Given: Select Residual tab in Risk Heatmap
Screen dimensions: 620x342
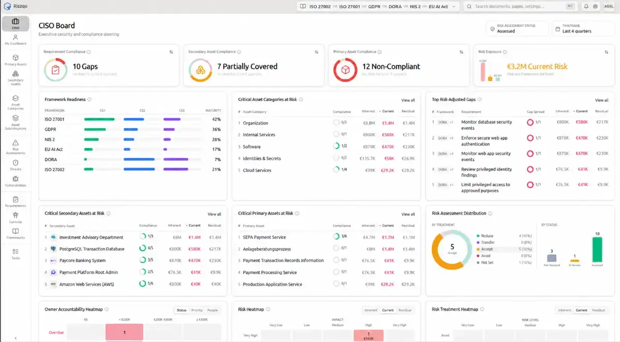Looking at the screenshot, I should [x=405, y=310].
